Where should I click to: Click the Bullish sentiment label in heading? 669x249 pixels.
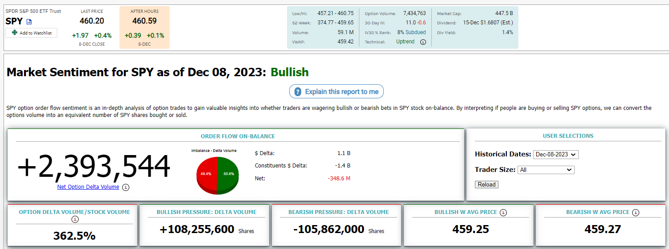290,72
